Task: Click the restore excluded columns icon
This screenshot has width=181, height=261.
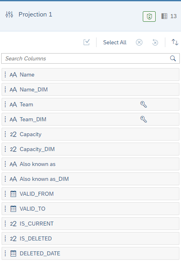Action: (x=155, y=42)
